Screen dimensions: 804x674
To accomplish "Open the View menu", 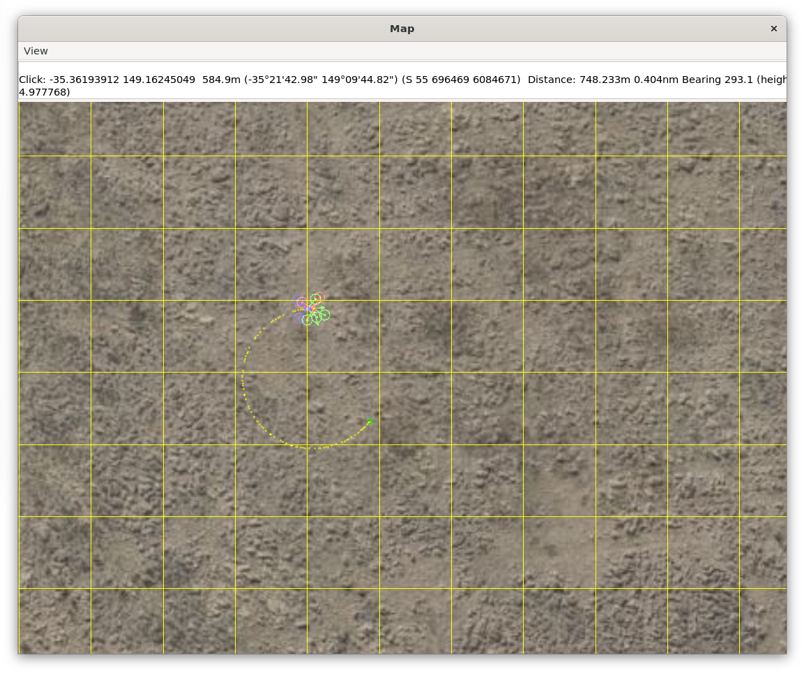I will pyautogui.click(x=36, y=51).
